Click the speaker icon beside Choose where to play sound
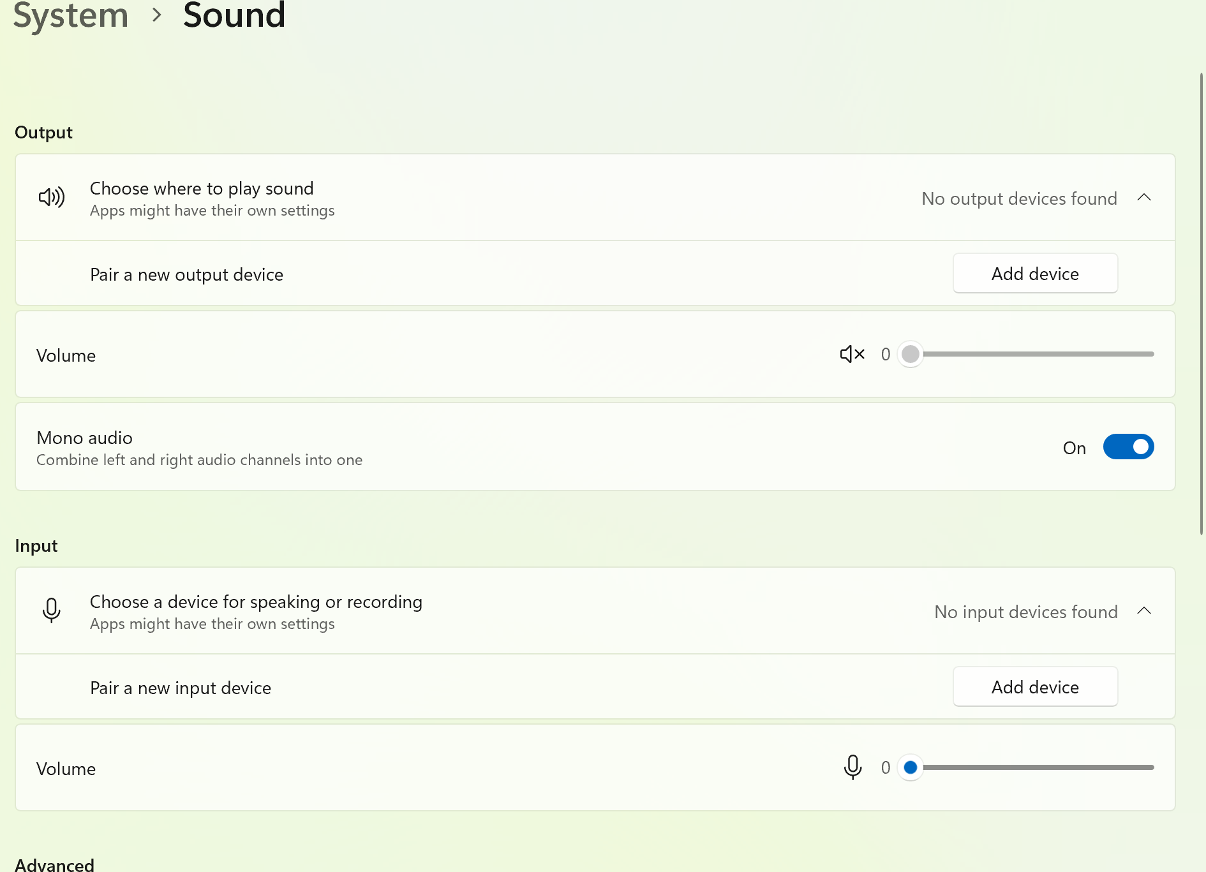 click(52, 198)
